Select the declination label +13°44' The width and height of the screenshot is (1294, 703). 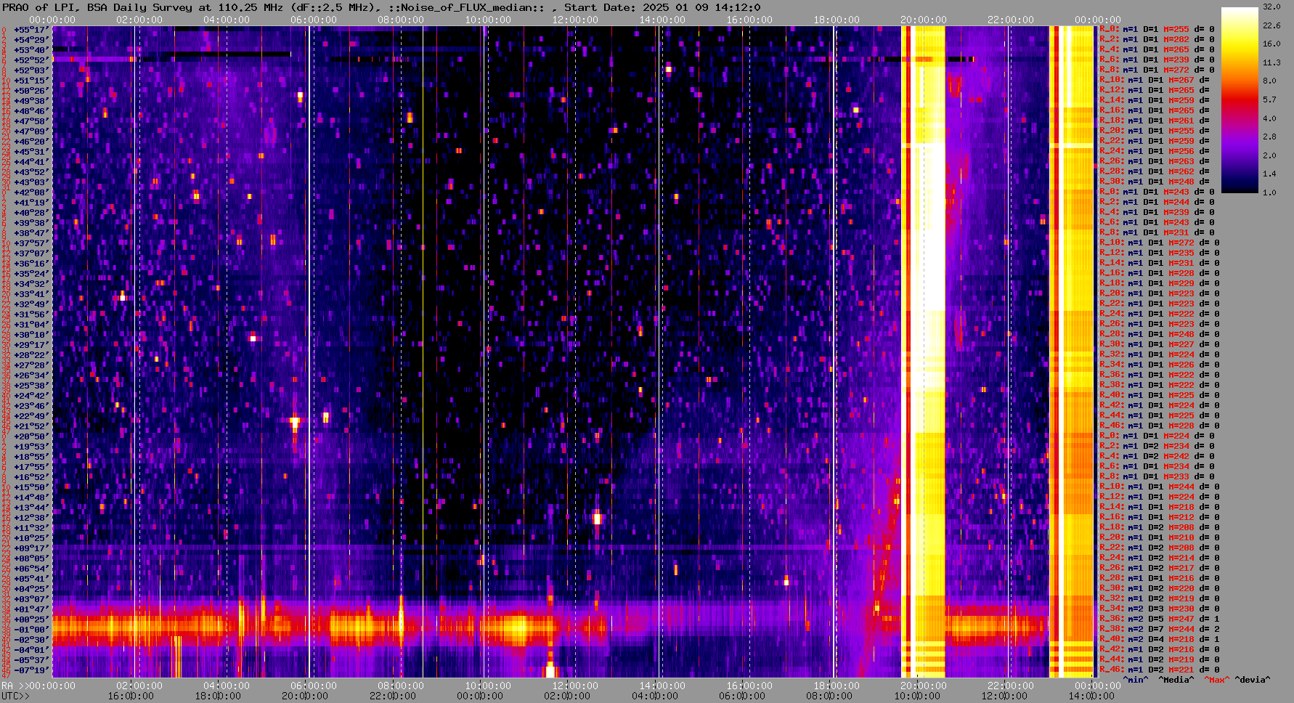pyautogui.click(x=31, y=508)
